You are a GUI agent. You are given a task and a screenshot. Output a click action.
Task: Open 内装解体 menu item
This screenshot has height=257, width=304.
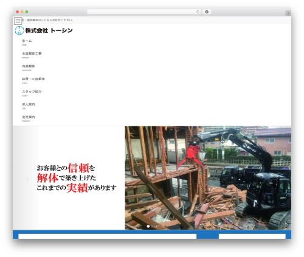pos(29,68)
